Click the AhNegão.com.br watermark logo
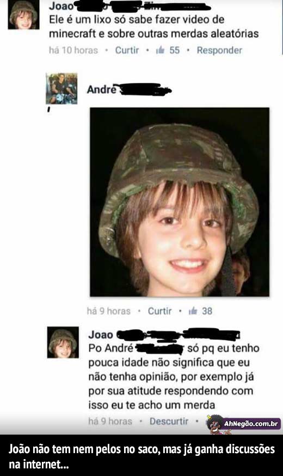The height and width of the screenshot is (476, 283). click(x=244, y=424)
